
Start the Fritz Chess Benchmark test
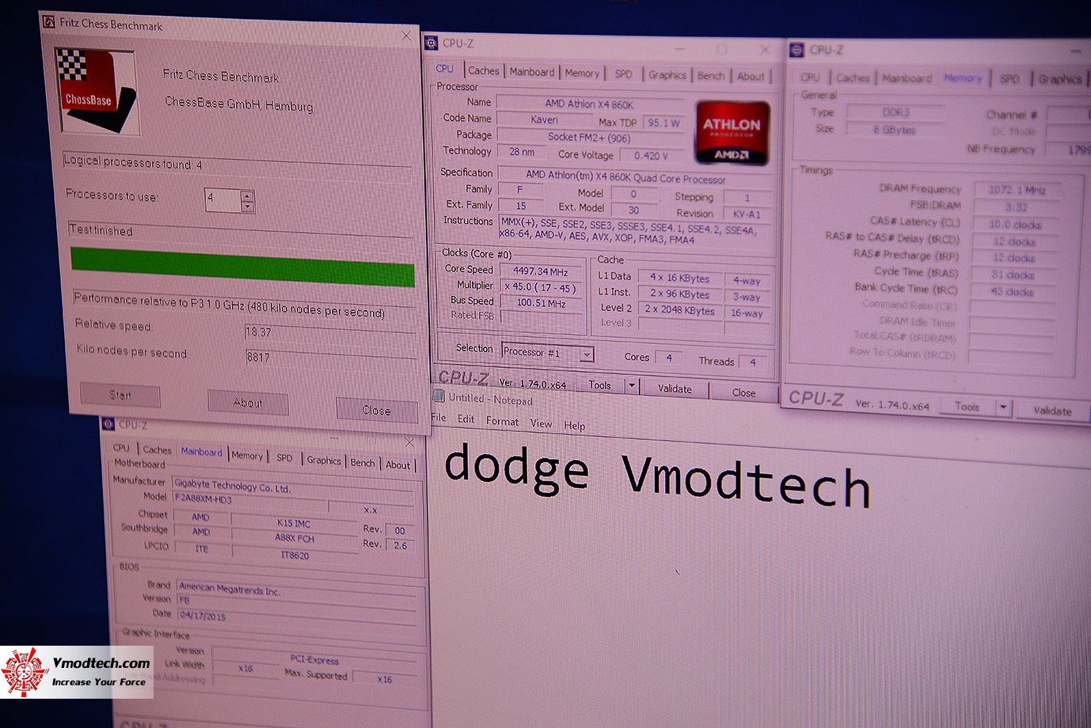click(x=120, y=395)
